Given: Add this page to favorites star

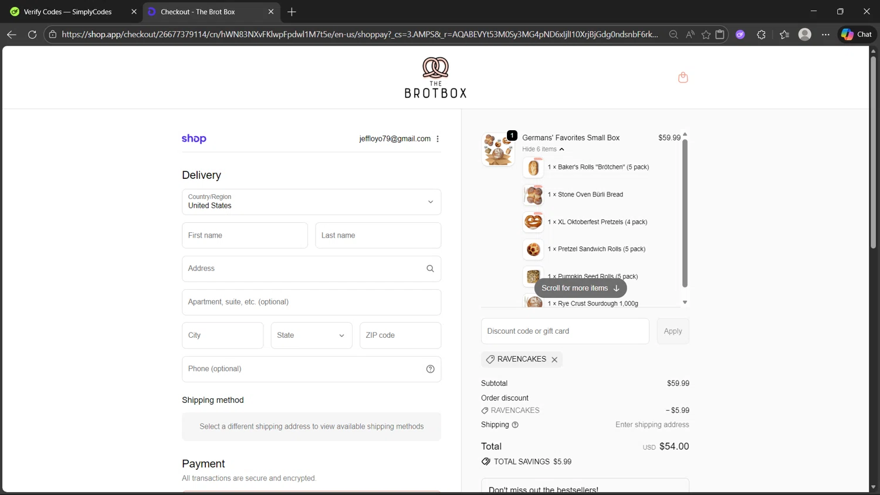Looking at the screenshot, I should click(x=706, y=35).
